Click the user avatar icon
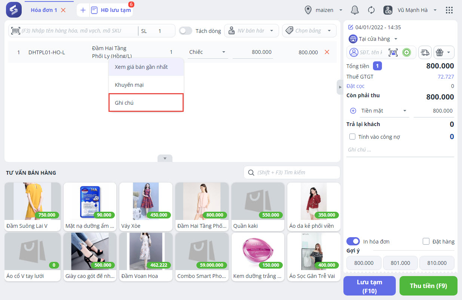The width and height of the screenshot is (462, 300). 388,10
